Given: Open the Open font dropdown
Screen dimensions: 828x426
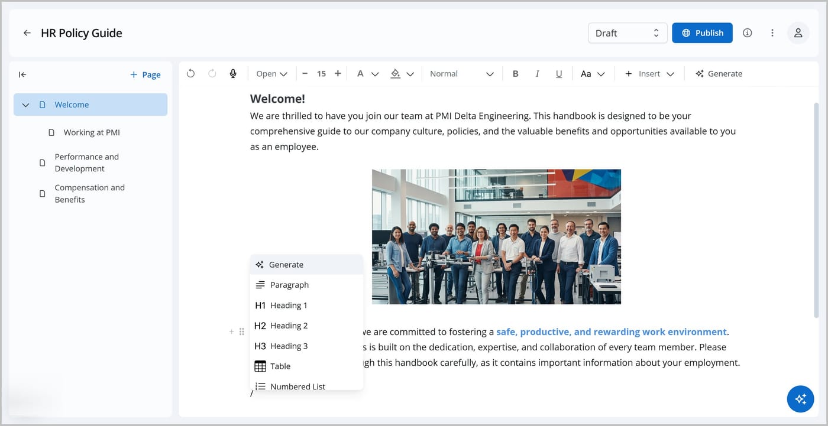Looking at the screenshot, I should click(271, 74).
